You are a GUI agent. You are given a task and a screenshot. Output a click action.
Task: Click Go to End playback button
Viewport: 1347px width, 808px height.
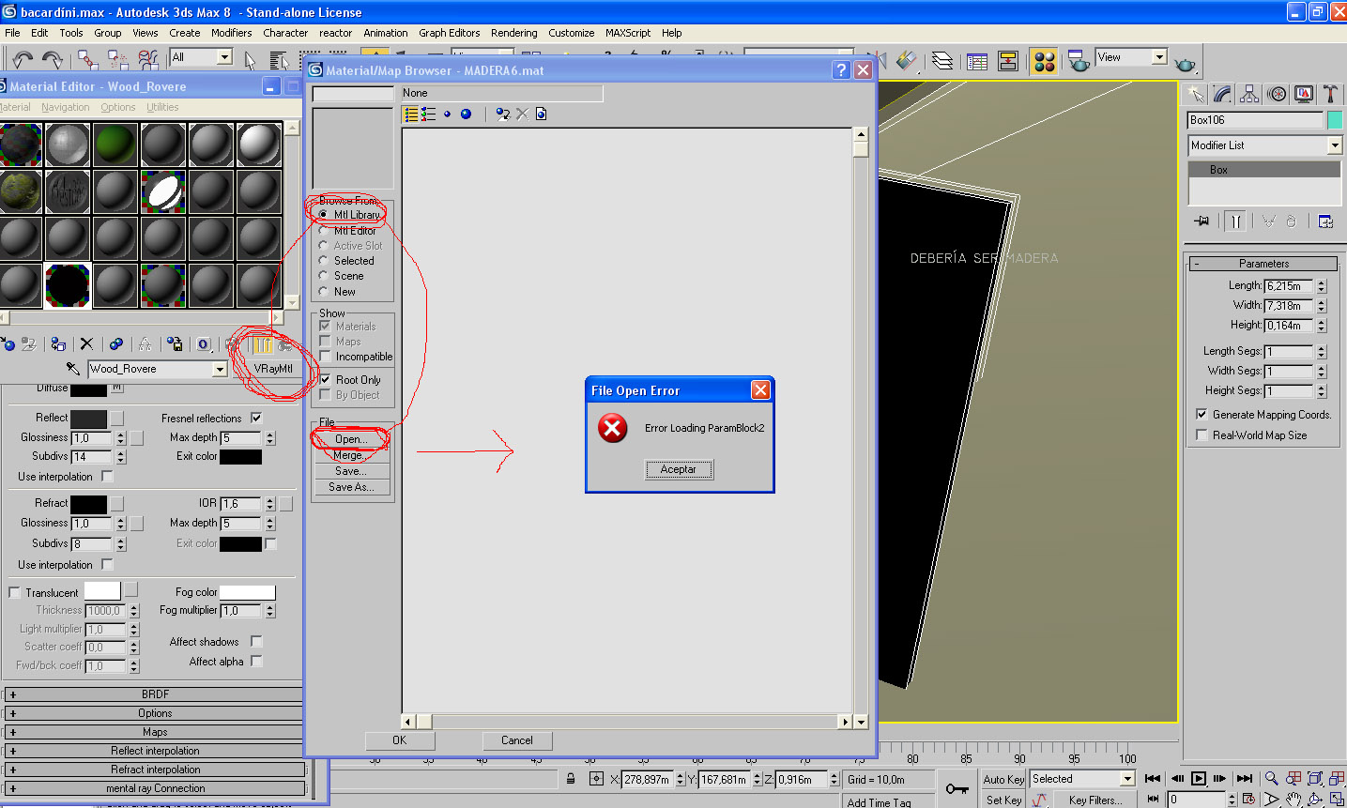pos(1245,778)
